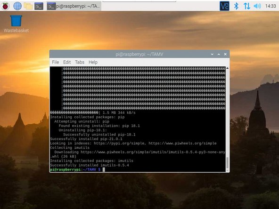Click the '.whl (26 kB)' line

coord(63,156)
